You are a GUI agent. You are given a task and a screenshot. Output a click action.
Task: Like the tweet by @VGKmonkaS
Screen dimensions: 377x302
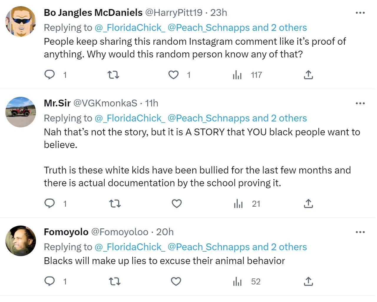click(177, 203)
